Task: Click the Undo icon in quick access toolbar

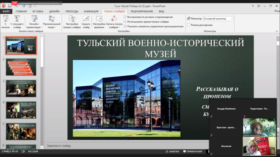Action: [16, 6]
